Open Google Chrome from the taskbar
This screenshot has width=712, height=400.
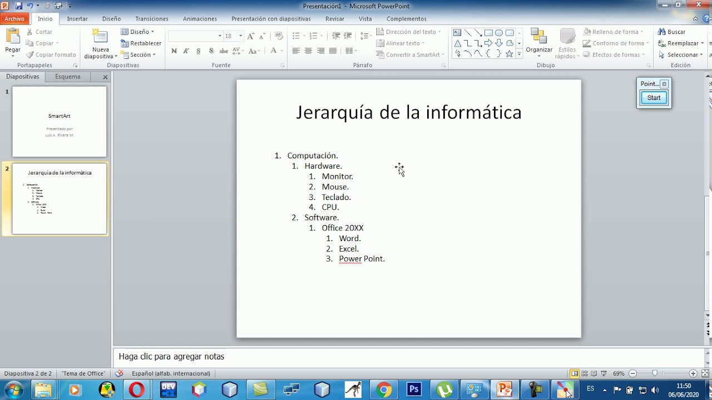[x=384, y=390]
